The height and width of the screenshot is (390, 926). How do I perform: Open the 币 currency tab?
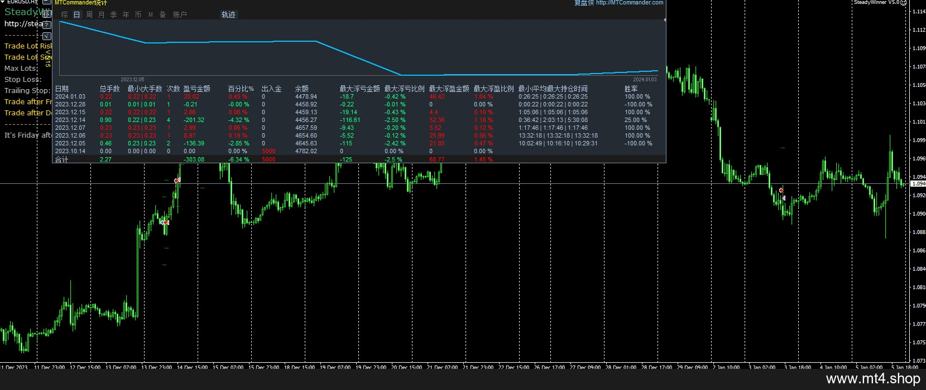[x=138, y=14]
